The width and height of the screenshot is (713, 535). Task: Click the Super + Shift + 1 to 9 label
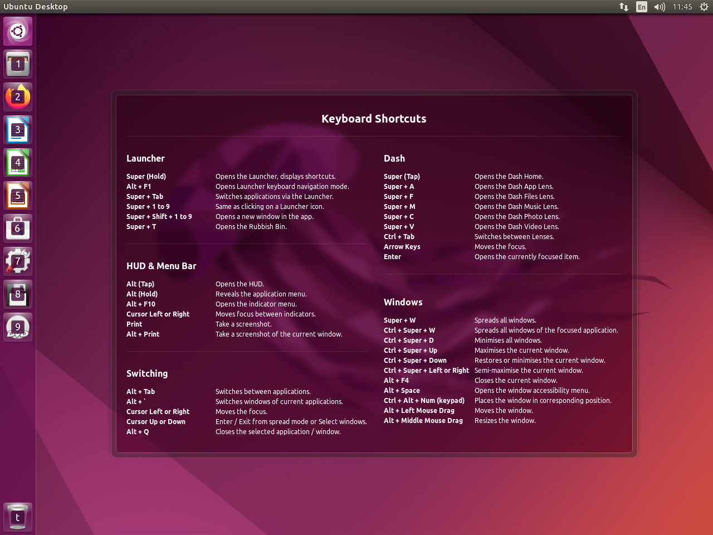(x=159, y=217)
